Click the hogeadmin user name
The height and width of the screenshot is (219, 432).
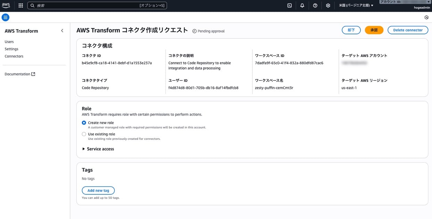[x=422, y=8]
